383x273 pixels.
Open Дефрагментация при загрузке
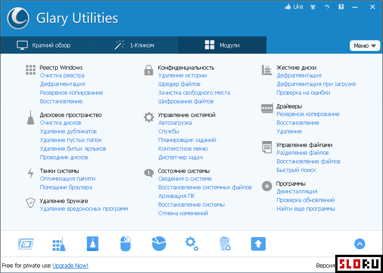coord(316,84)
